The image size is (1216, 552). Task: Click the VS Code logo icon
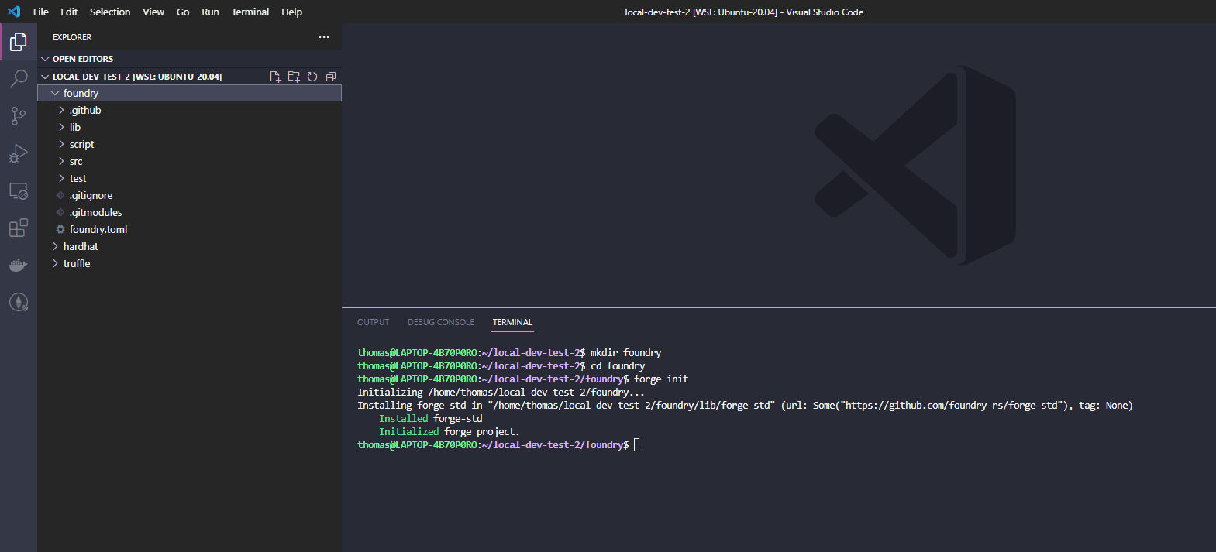pyautogui.click(x=14, y=12)
